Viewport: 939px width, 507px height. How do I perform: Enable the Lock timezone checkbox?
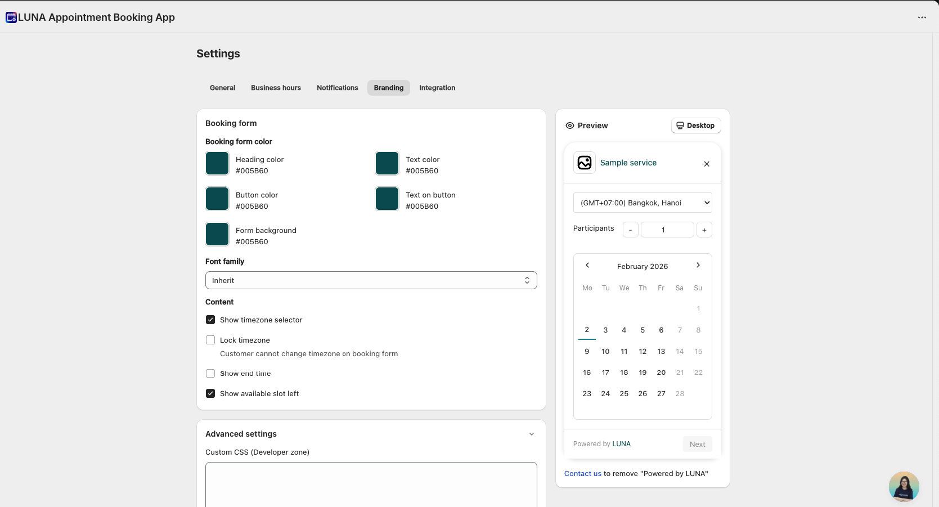click(x=210, y=340)
